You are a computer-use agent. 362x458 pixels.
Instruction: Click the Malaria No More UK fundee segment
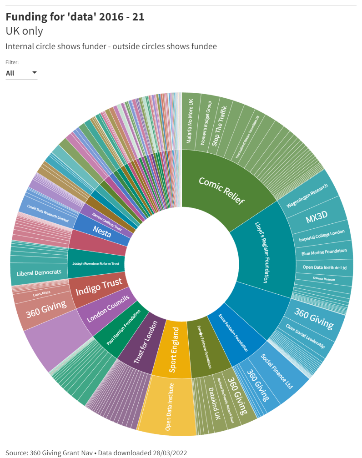[x=191, y=121]
